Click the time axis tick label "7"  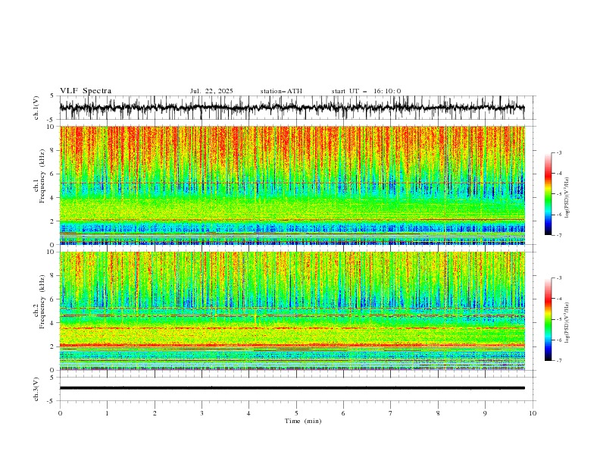pyautogui.click(x=391, y=413)
